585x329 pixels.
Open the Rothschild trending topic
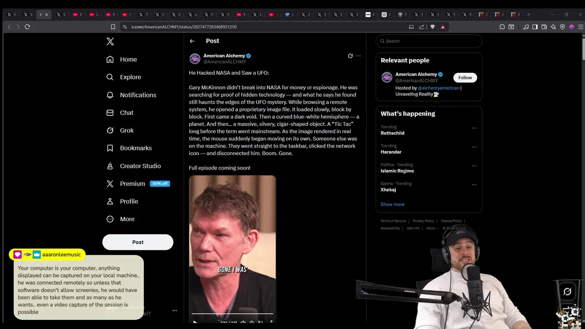pyautogui.click(x=393, y=133)
